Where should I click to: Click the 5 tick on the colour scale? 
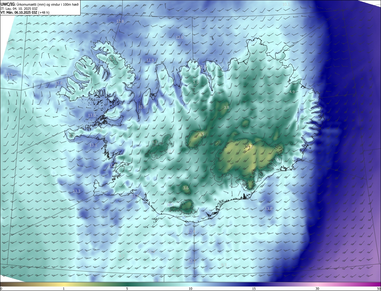[127, 289]
